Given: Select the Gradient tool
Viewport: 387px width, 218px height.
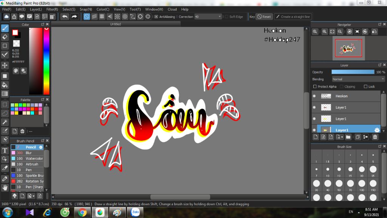Looking at the screenshot, I should tap(5, 94).
